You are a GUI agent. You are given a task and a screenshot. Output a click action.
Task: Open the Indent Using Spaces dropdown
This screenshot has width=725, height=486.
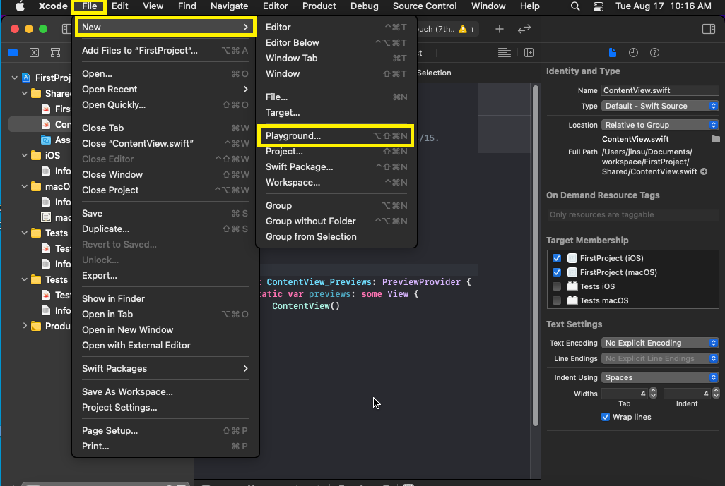coord(660,377)
